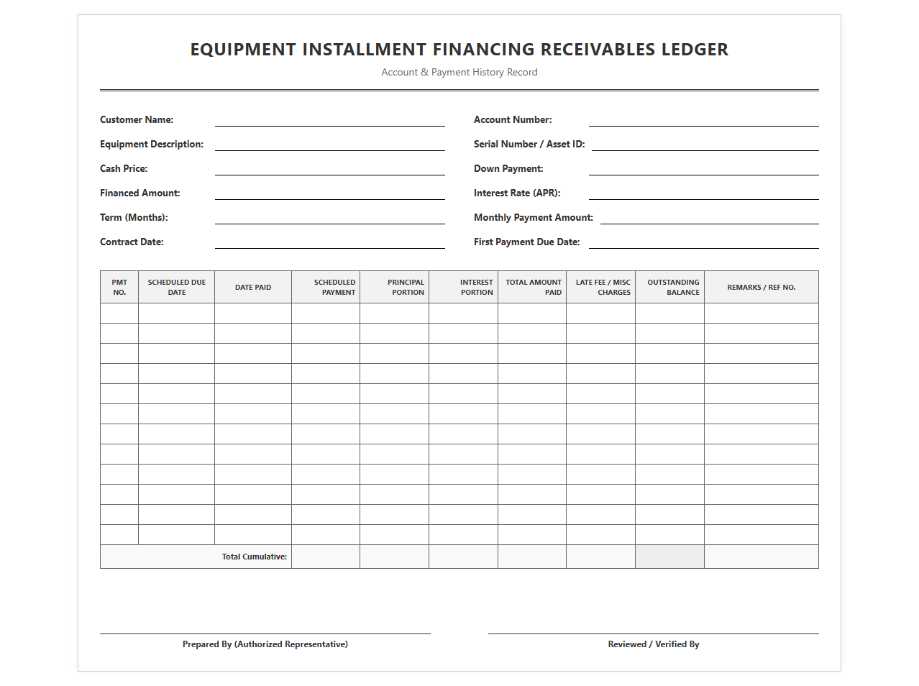
Task: Select the 'PMT NO.' column header
Action: [x=119, y=287]
